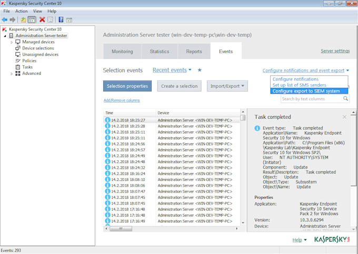Expand the Managed devices node
The image size is (358, 254).
point(12,42)
